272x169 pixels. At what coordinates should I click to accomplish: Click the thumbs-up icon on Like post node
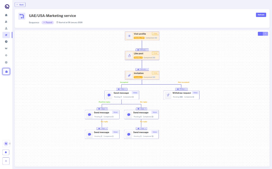(129, 55)
